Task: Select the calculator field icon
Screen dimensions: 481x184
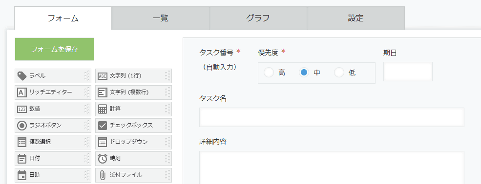Action: point(103,109)
